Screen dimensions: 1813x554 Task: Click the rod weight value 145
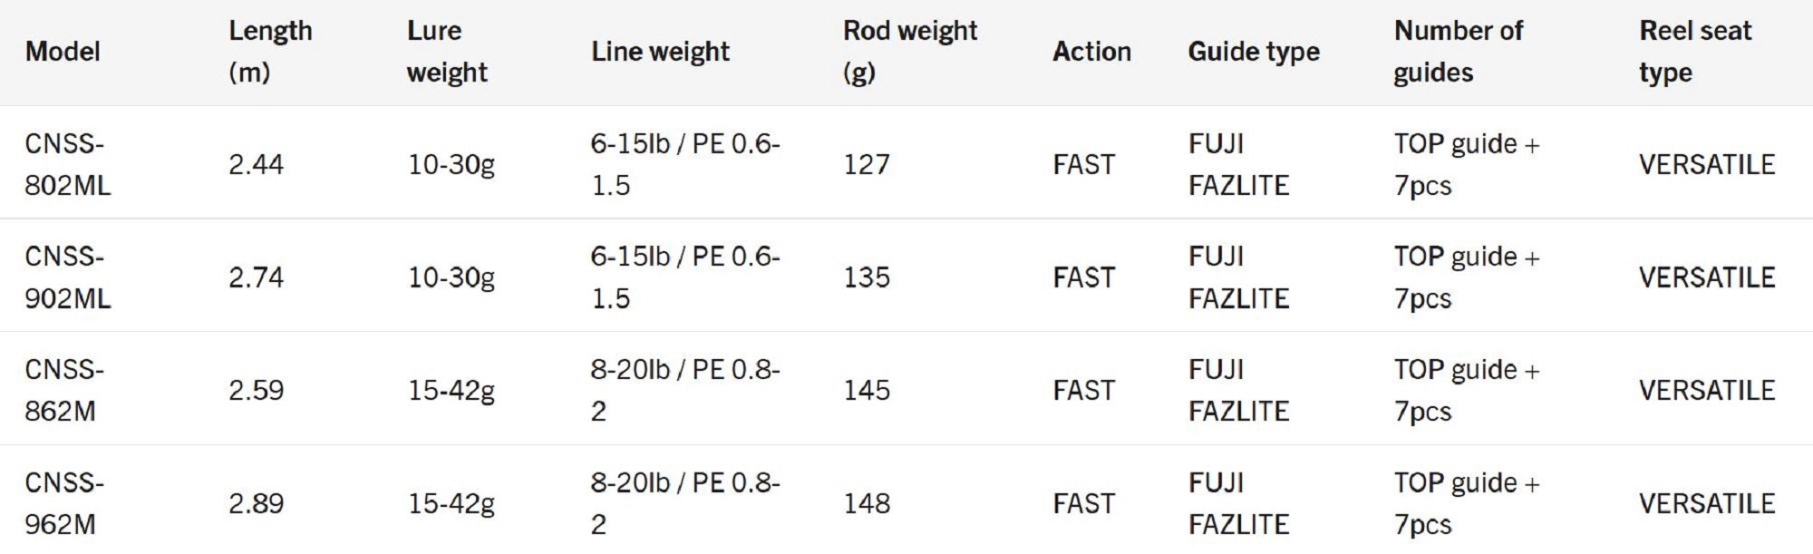867,390
